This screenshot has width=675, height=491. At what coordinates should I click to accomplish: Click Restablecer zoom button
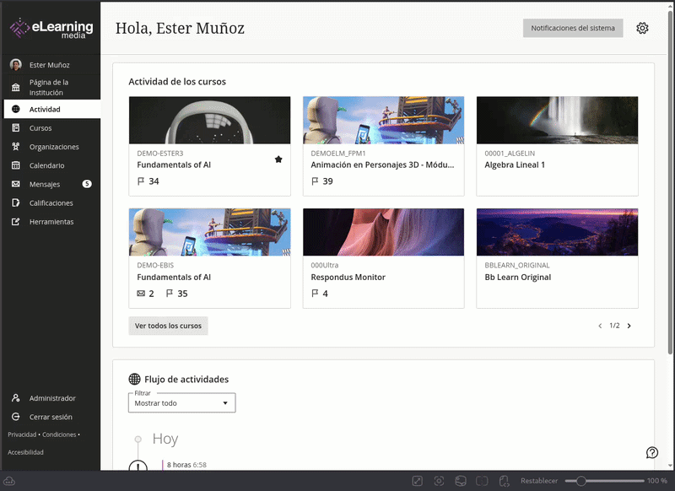539,481
